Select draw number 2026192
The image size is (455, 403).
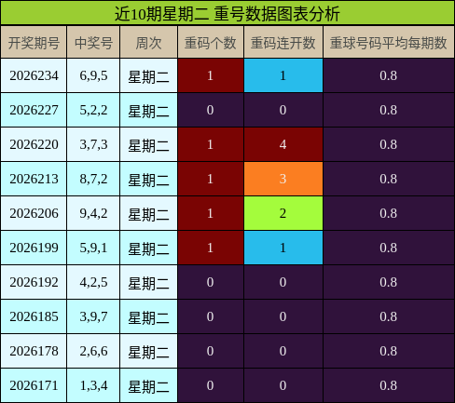click(34, 282)
